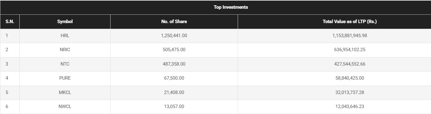Viewport: 431px width, 114px height.
Task: Open the MKCL symbol
Action: tap(65, 92)
